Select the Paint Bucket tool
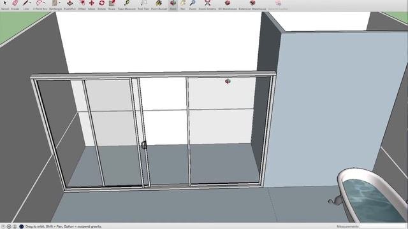This screenshot has height=229, width=408. 159,3
